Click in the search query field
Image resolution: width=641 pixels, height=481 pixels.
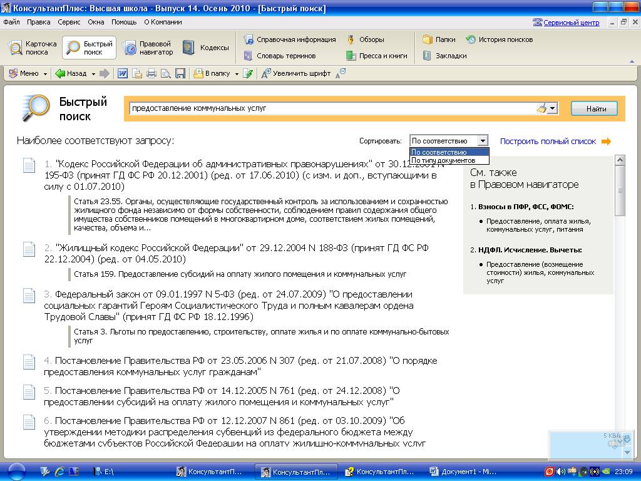click(332, 108)
